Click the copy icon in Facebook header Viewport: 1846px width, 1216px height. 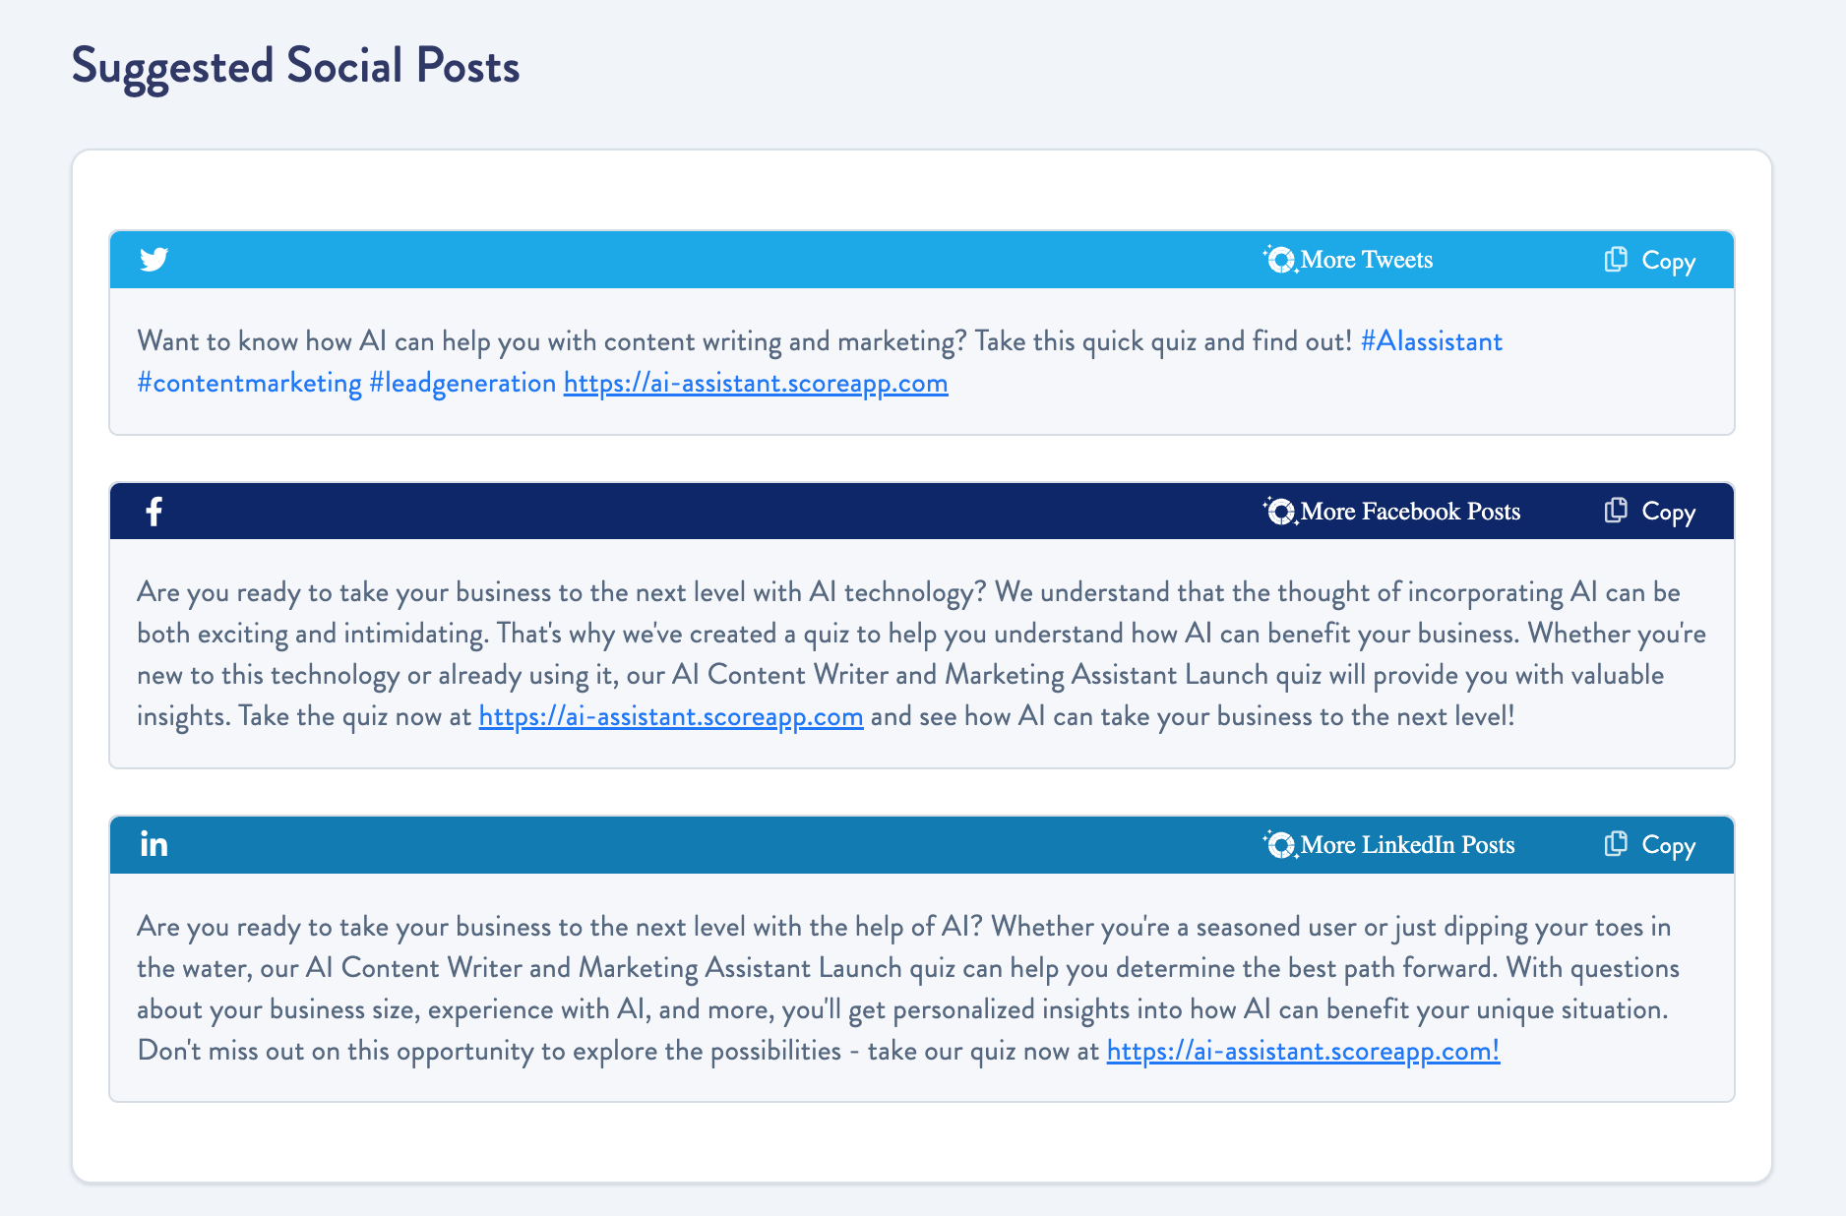(1616, 511)
